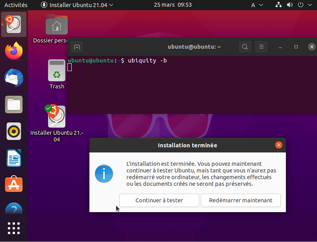317x242 pixels.
Task: Click the terminal search button
Action: pyautogui.click(x=245, y=47)
